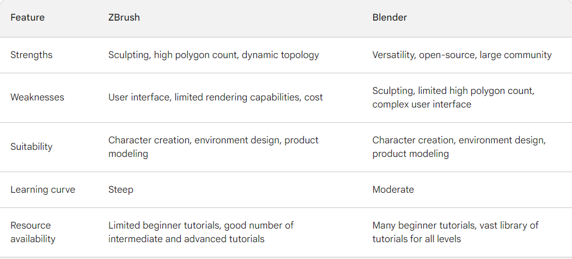Select the Suitability row label
Viewport: 572px width, 259px height.
(x=32, y=147)
